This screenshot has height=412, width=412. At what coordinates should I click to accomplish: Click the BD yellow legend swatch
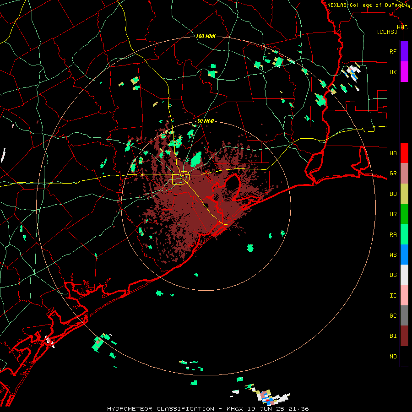pos(404,194)
